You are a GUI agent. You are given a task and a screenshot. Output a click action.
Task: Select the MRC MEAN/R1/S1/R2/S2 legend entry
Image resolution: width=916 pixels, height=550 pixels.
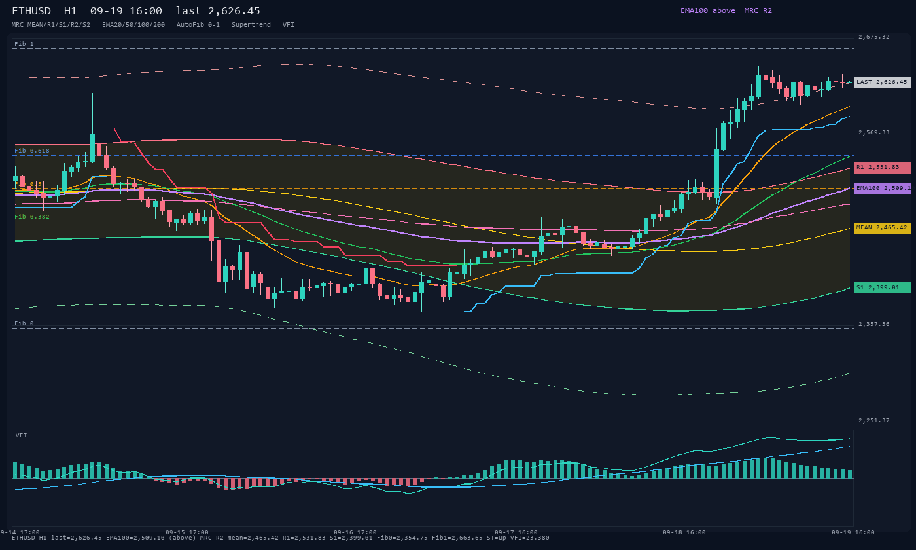coord(51,24)
